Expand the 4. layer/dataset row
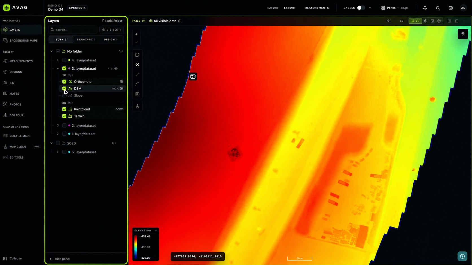The height and width of the screenshot is (265, 472). click(58, 60)
